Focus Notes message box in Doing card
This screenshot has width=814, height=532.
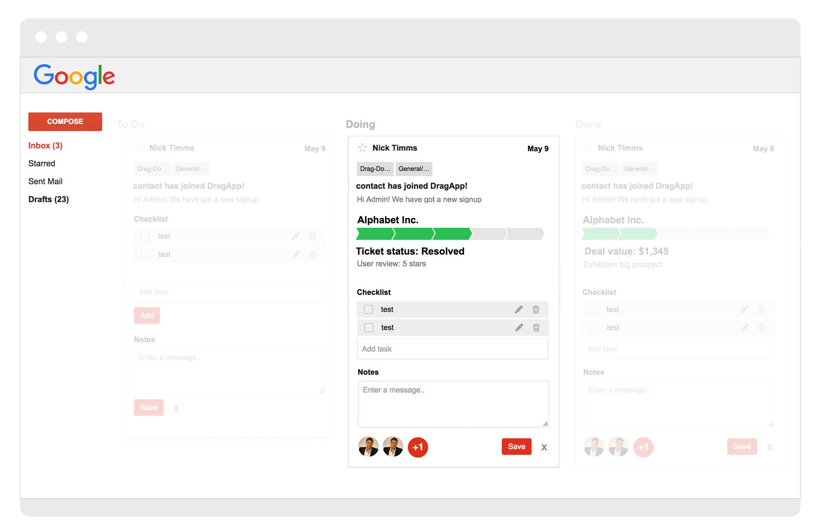453,404
